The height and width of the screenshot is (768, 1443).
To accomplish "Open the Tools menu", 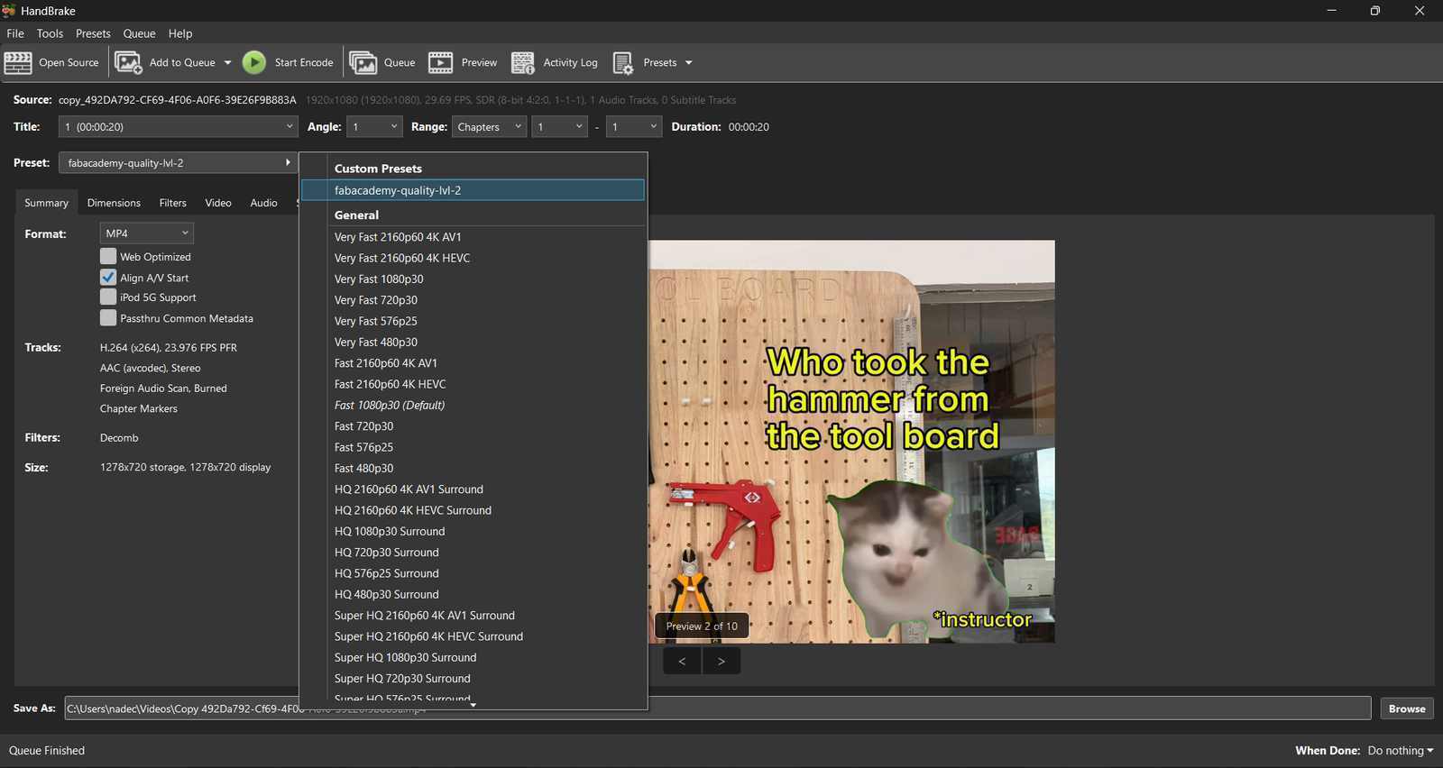I will [50, 33].
